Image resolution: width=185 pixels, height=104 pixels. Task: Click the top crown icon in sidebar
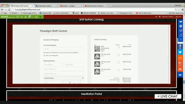point(181,22)
